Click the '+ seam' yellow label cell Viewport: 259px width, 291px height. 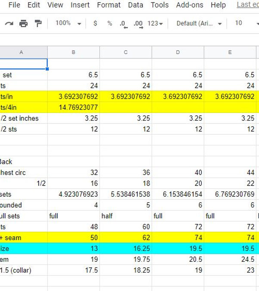(24, 238)
